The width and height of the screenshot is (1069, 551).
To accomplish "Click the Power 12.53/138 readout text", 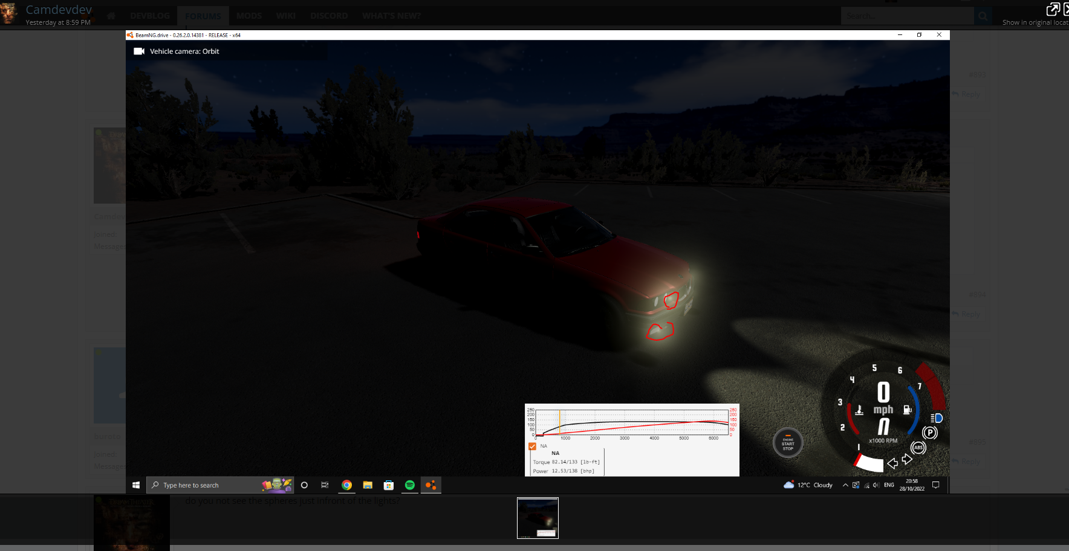I will point(564,471).
